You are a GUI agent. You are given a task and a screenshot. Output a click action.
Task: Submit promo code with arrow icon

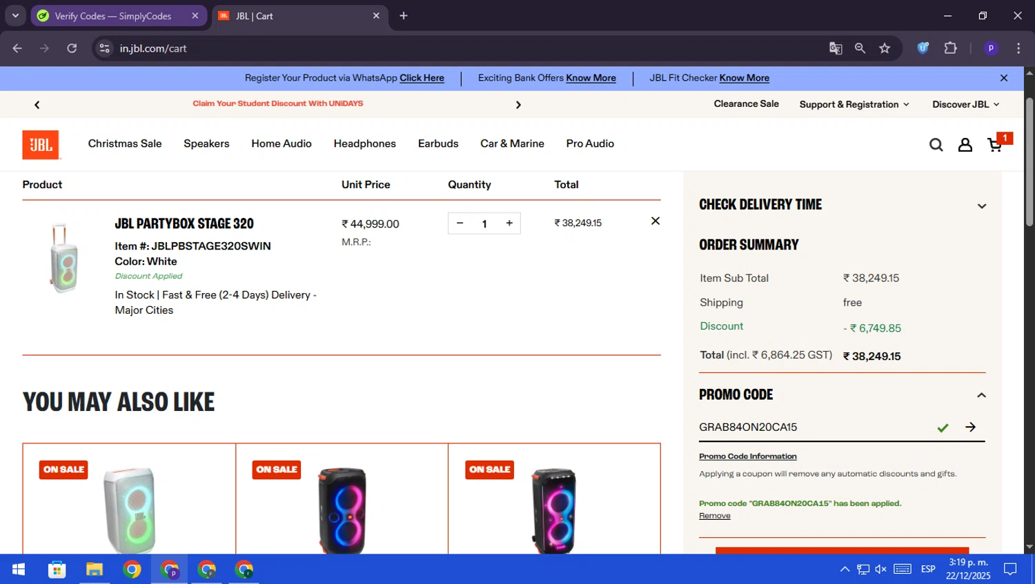pyautogui.click(x=970, y=427)
